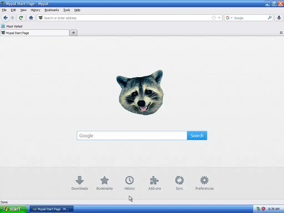The image size is (284, 213).
Task: Click the magnifier icon in the toolbar search box
Action: 270,18
